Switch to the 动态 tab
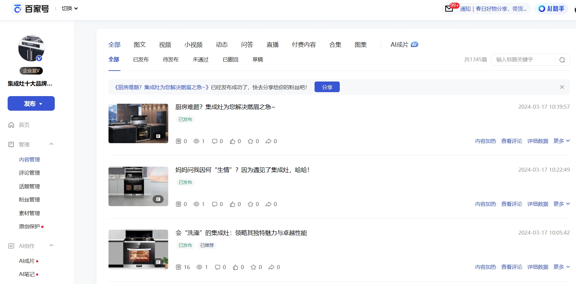 [222, 44]
